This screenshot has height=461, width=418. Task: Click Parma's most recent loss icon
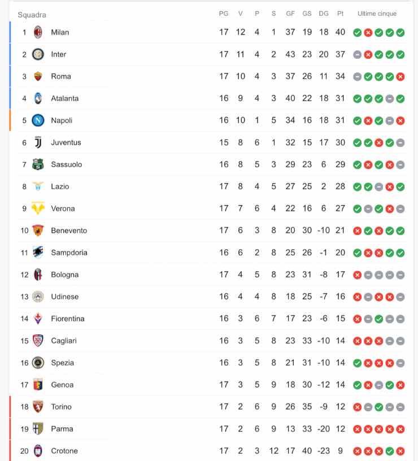point(400,429)
